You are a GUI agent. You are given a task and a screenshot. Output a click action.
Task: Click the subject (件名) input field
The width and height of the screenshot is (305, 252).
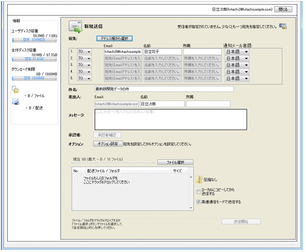164,89
